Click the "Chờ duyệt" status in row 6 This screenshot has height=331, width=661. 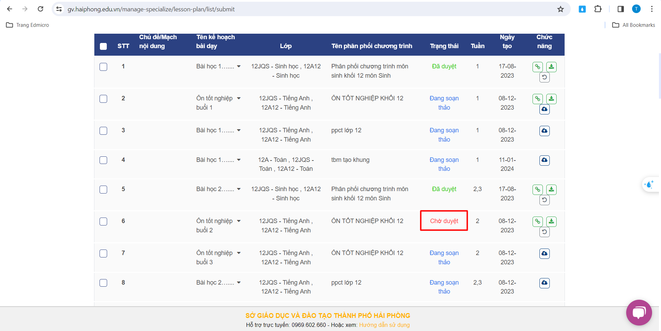(x=444, y=221)
